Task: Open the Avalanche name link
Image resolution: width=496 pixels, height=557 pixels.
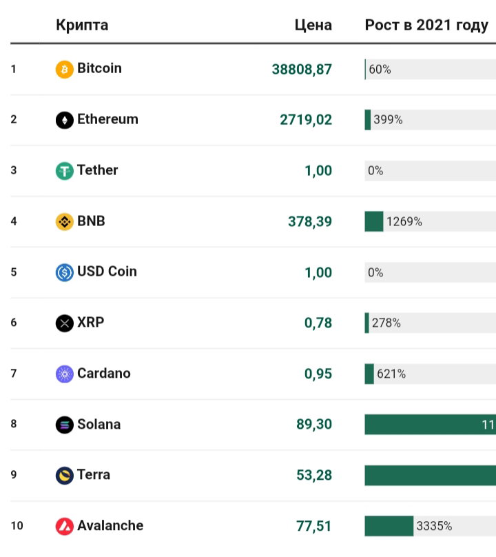Action: 110,526
